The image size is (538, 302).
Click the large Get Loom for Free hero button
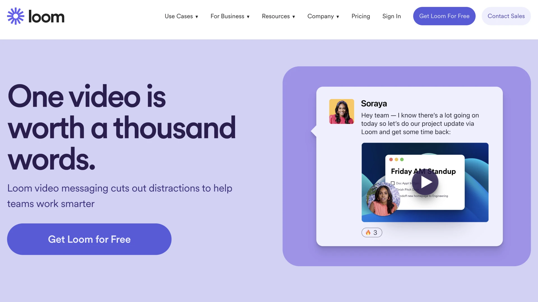pyautogui.click(x=89, y=239)
